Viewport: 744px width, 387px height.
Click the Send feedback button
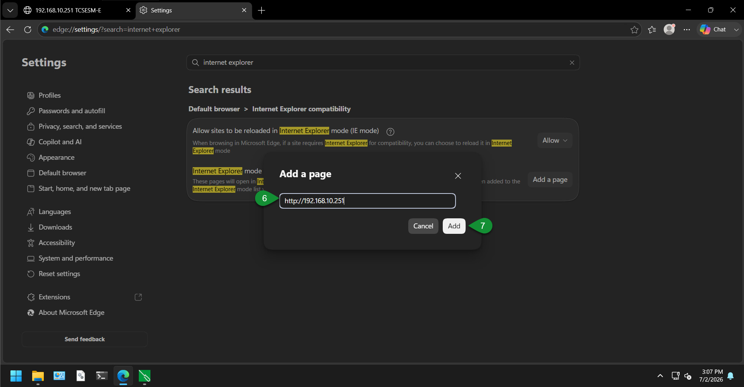[85, 339]
